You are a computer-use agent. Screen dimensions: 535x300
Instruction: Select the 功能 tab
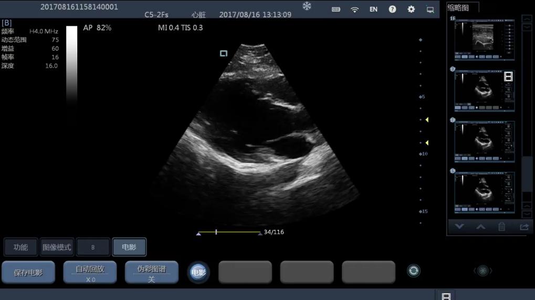(x=21, y=247)
